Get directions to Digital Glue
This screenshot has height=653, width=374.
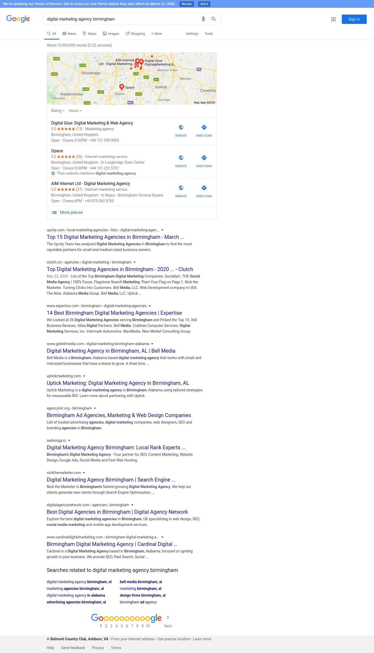pos(204,127)
